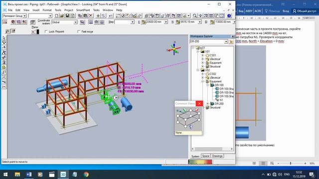The width and height of the screenshot is (319, 179).
Task: Click the Undo arrow toolbar icon
Action: coord(111,16)
